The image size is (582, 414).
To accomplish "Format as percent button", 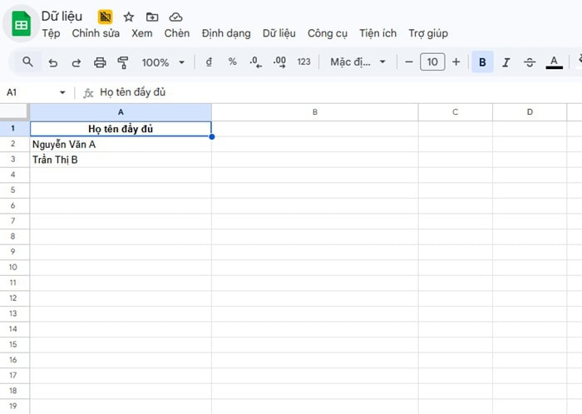I will 232,62.
